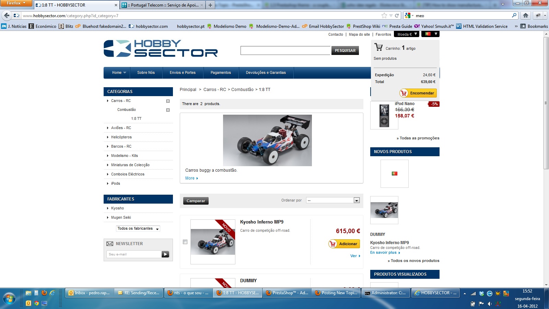Select Mugen Seiki manufacturer

point(121,217)
